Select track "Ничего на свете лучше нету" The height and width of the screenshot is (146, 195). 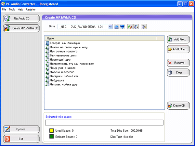click(67, 47)
